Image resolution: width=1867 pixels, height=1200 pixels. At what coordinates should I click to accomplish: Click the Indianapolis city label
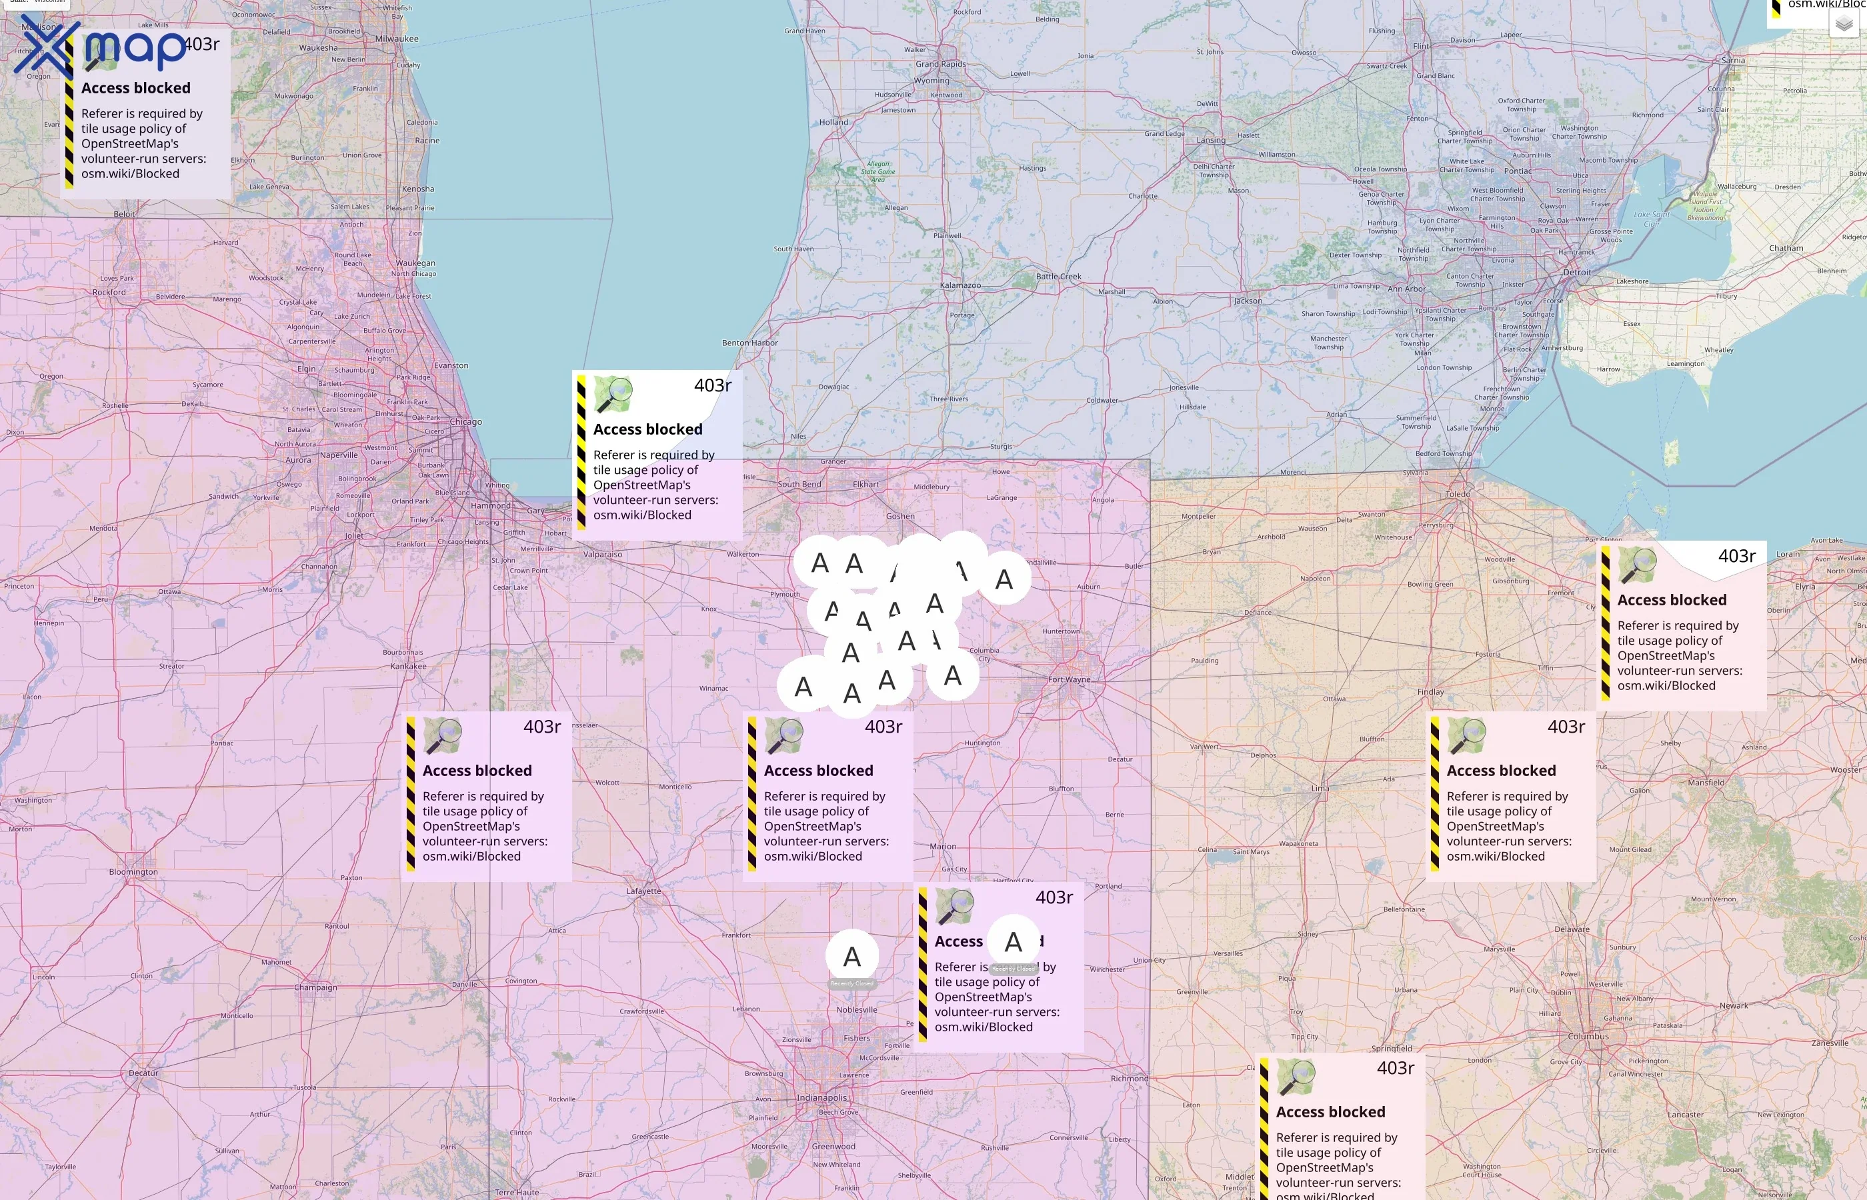[x=821, y=1097]
